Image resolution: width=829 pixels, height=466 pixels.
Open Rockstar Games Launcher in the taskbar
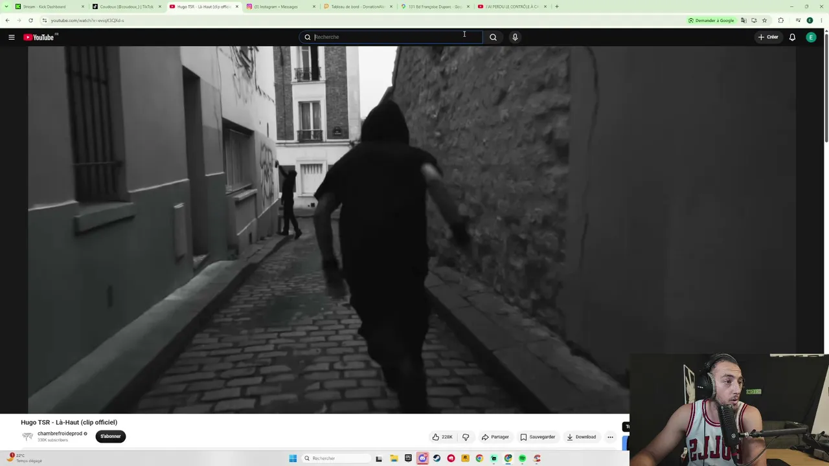click(x=465, y=458)
